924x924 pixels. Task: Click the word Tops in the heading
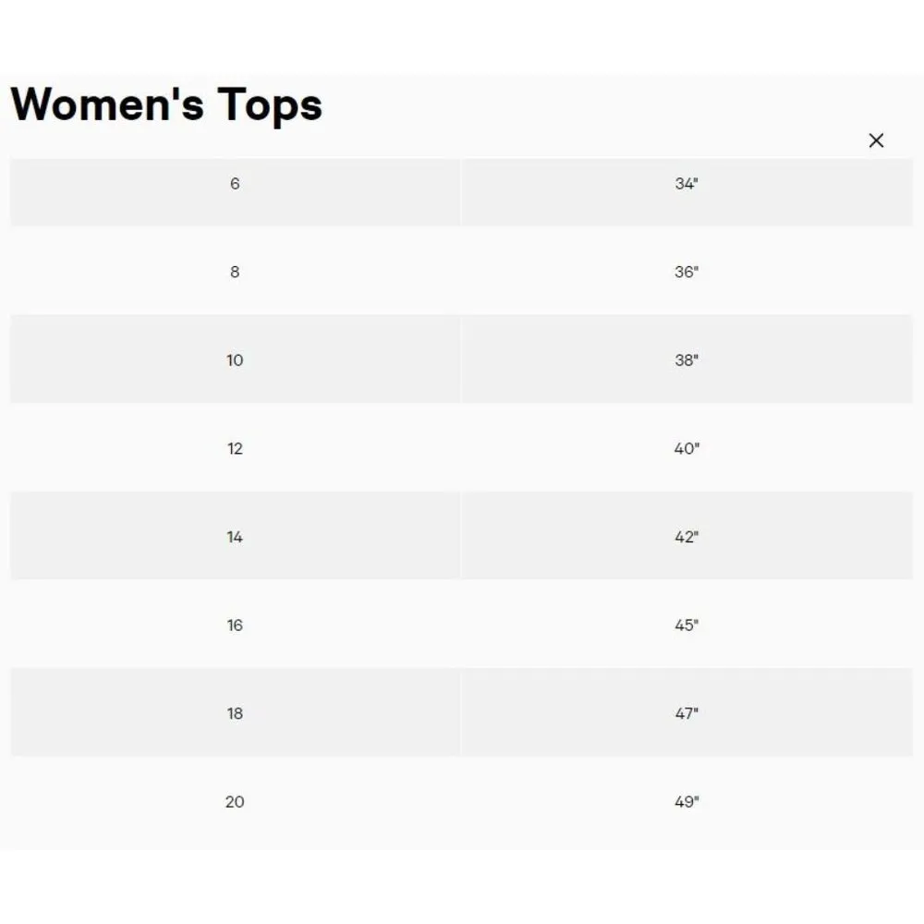coord(271,103)
